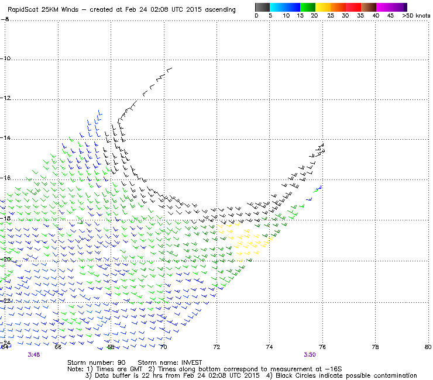
Task: Click the latitude label -14
Action: (5, 138)
